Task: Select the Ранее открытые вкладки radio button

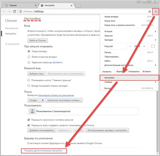Action: point(29,57)
